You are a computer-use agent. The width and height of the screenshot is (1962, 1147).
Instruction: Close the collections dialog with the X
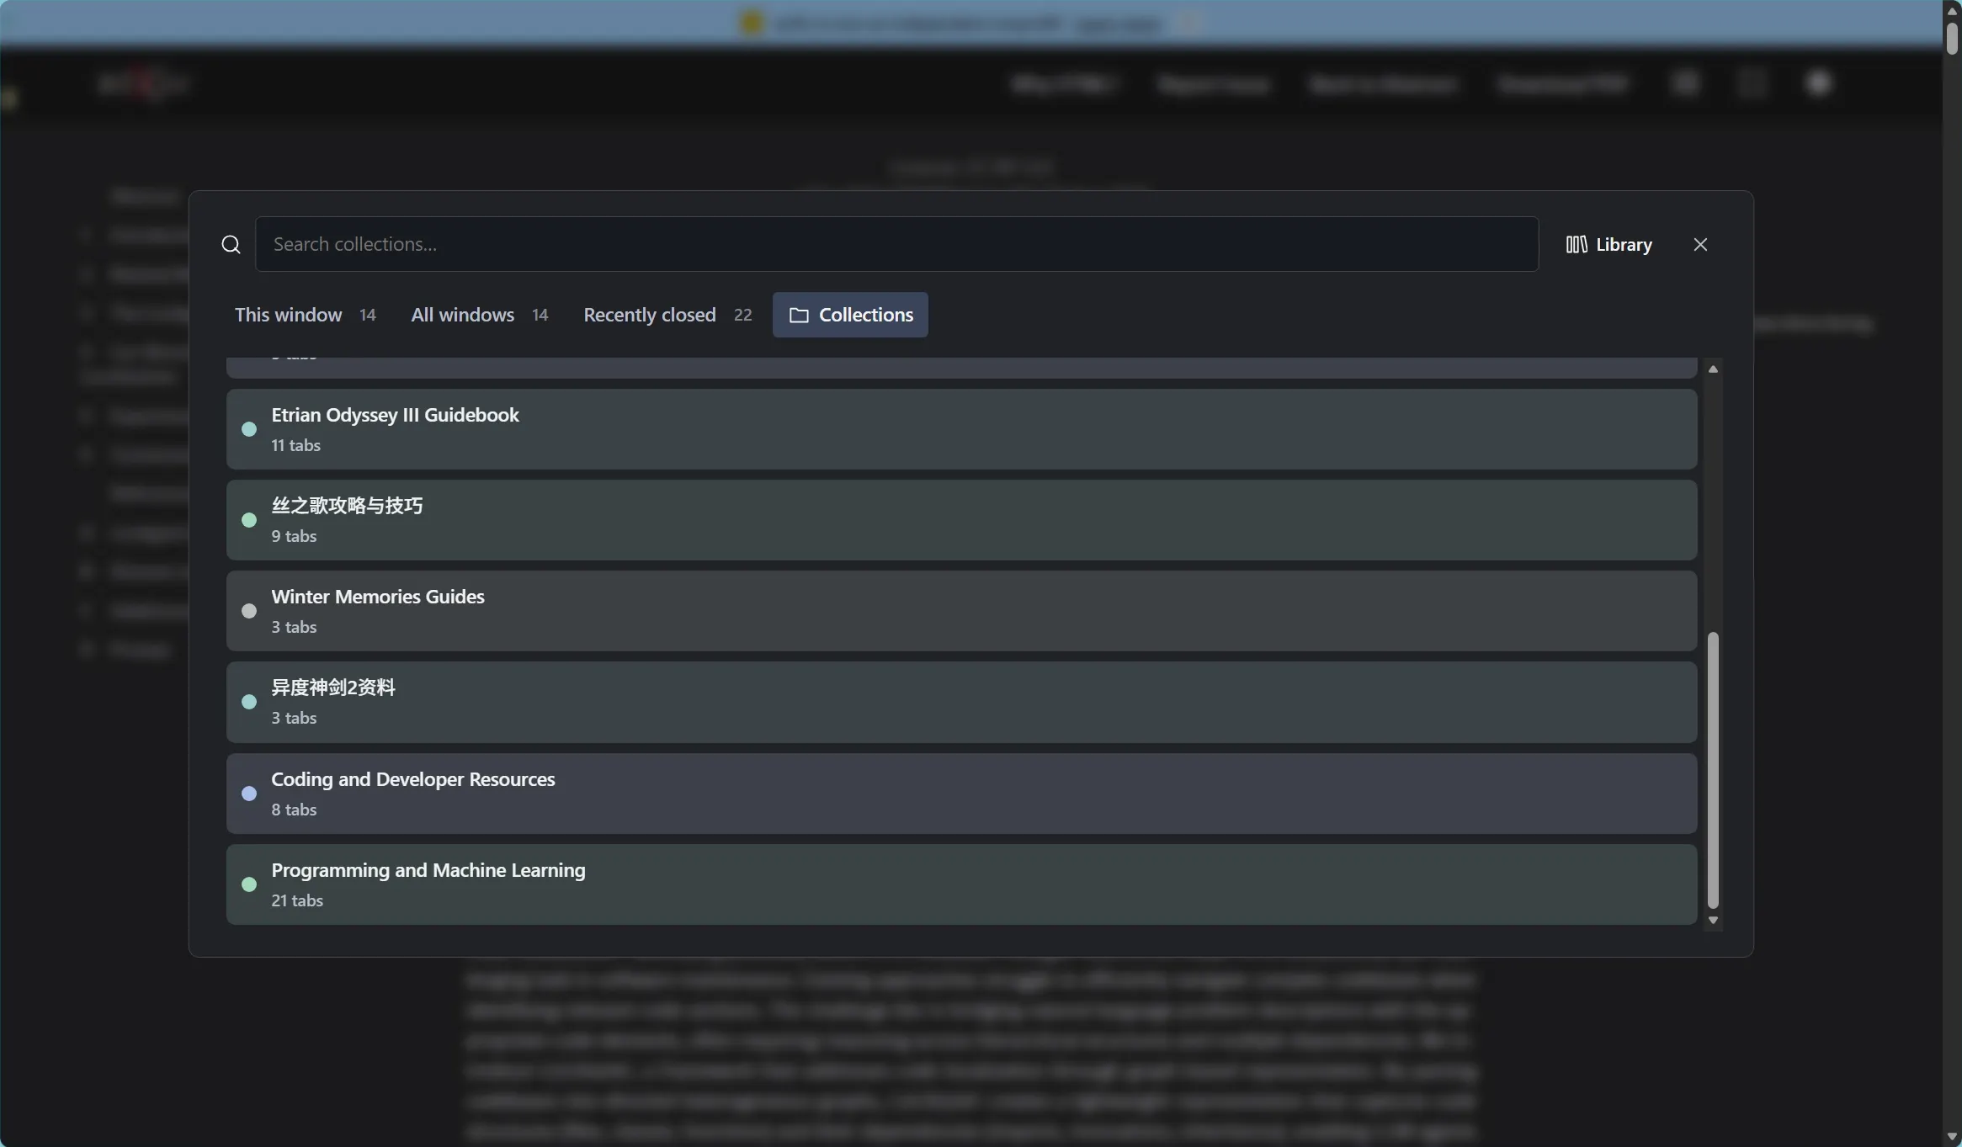[1700, 244]
